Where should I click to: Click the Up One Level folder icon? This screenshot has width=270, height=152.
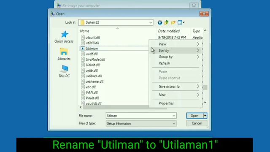166,22
